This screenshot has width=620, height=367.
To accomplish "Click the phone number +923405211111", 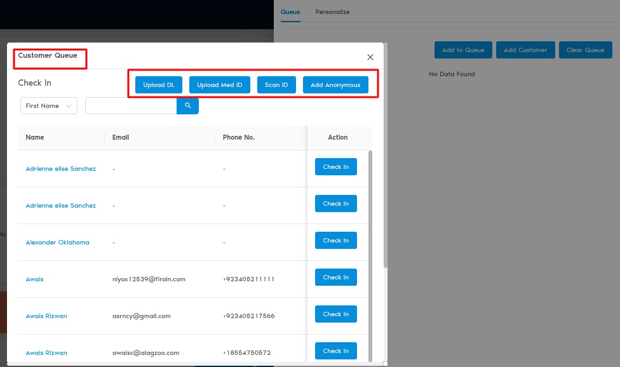I will [x=249, y=279].
